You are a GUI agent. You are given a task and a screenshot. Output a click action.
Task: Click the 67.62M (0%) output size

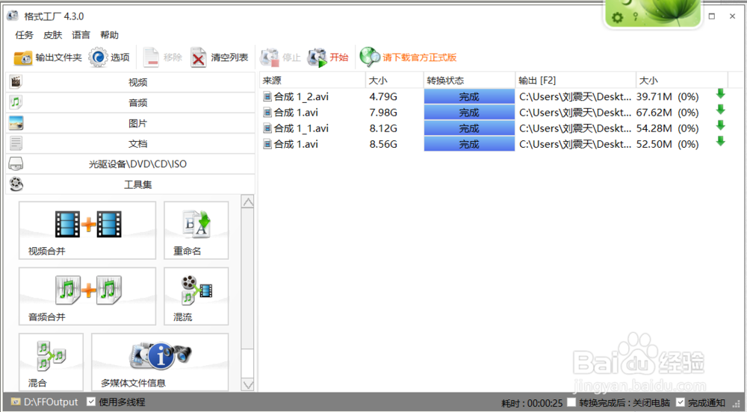coord(667,113)
